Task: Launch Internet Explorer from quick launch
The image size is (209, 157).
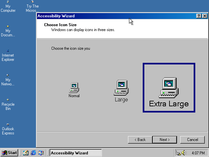Action: (x=33, y=153)
